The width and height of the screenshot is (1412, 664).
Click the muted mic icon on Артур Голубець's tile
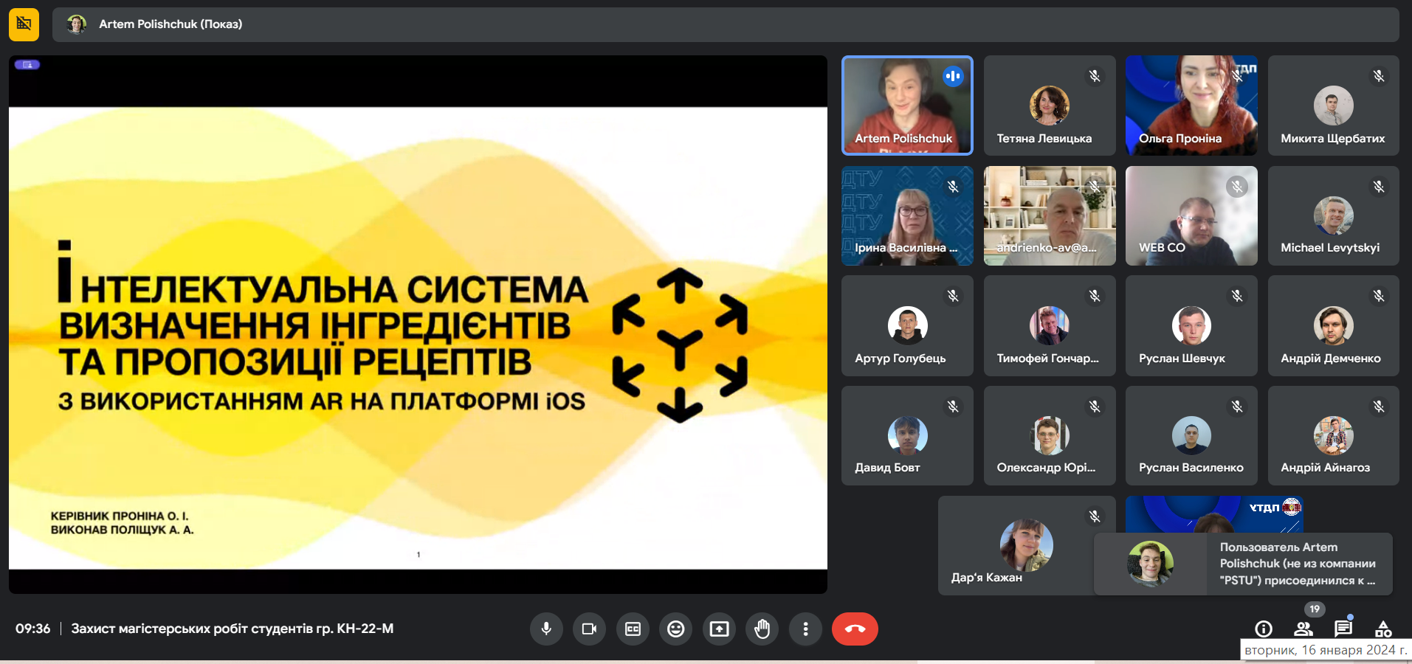[953, 296]
